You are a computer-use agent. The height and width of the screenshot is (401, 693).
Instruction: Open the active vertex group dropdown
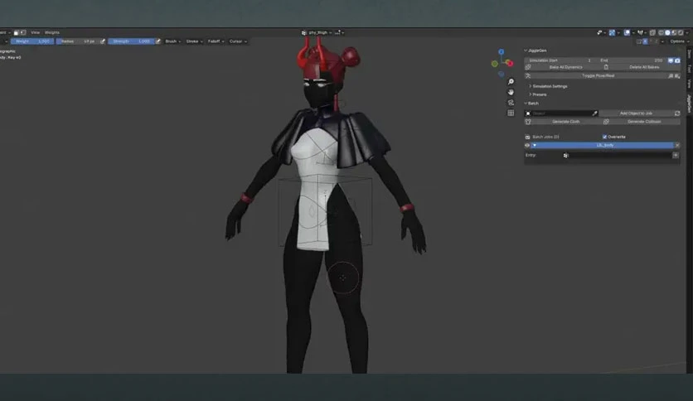(317, 32)
